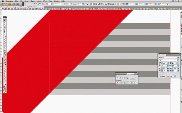Click Unite shape mode in Pathfinder
The height and width of the screenshot is (113, 182).
(117, 78)
